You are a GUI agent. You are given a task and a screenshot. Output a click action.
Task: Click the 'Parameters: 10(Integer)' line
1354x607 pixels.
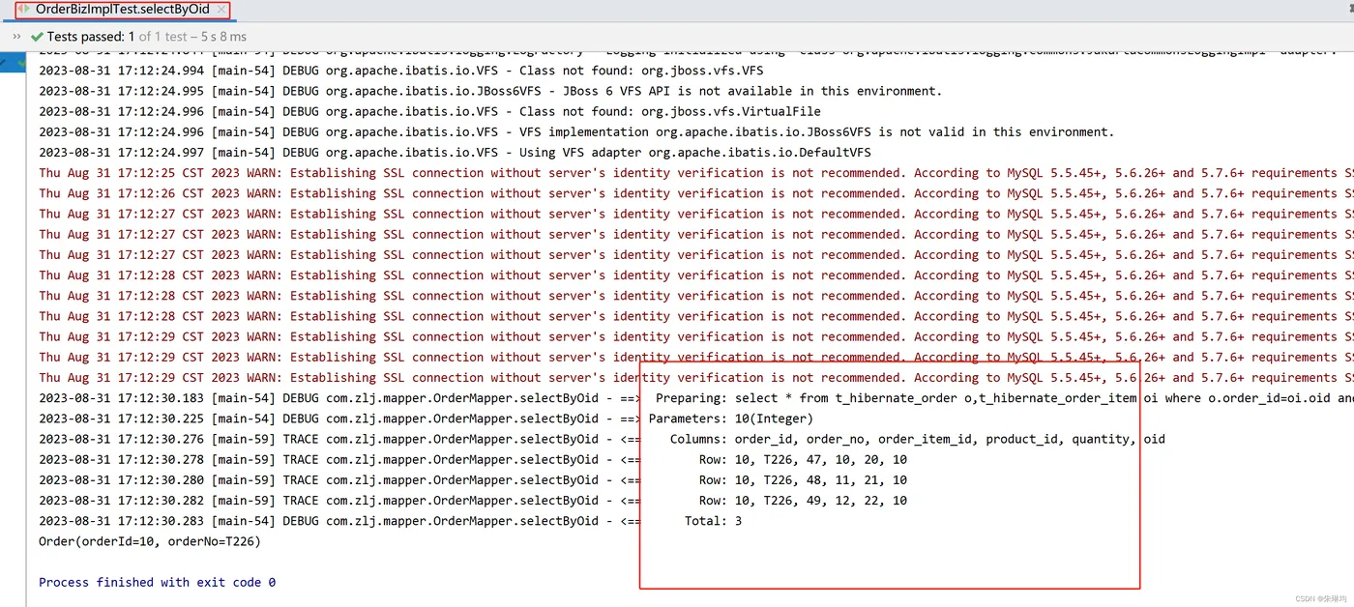pyautogui.click(x=427, y=419)
